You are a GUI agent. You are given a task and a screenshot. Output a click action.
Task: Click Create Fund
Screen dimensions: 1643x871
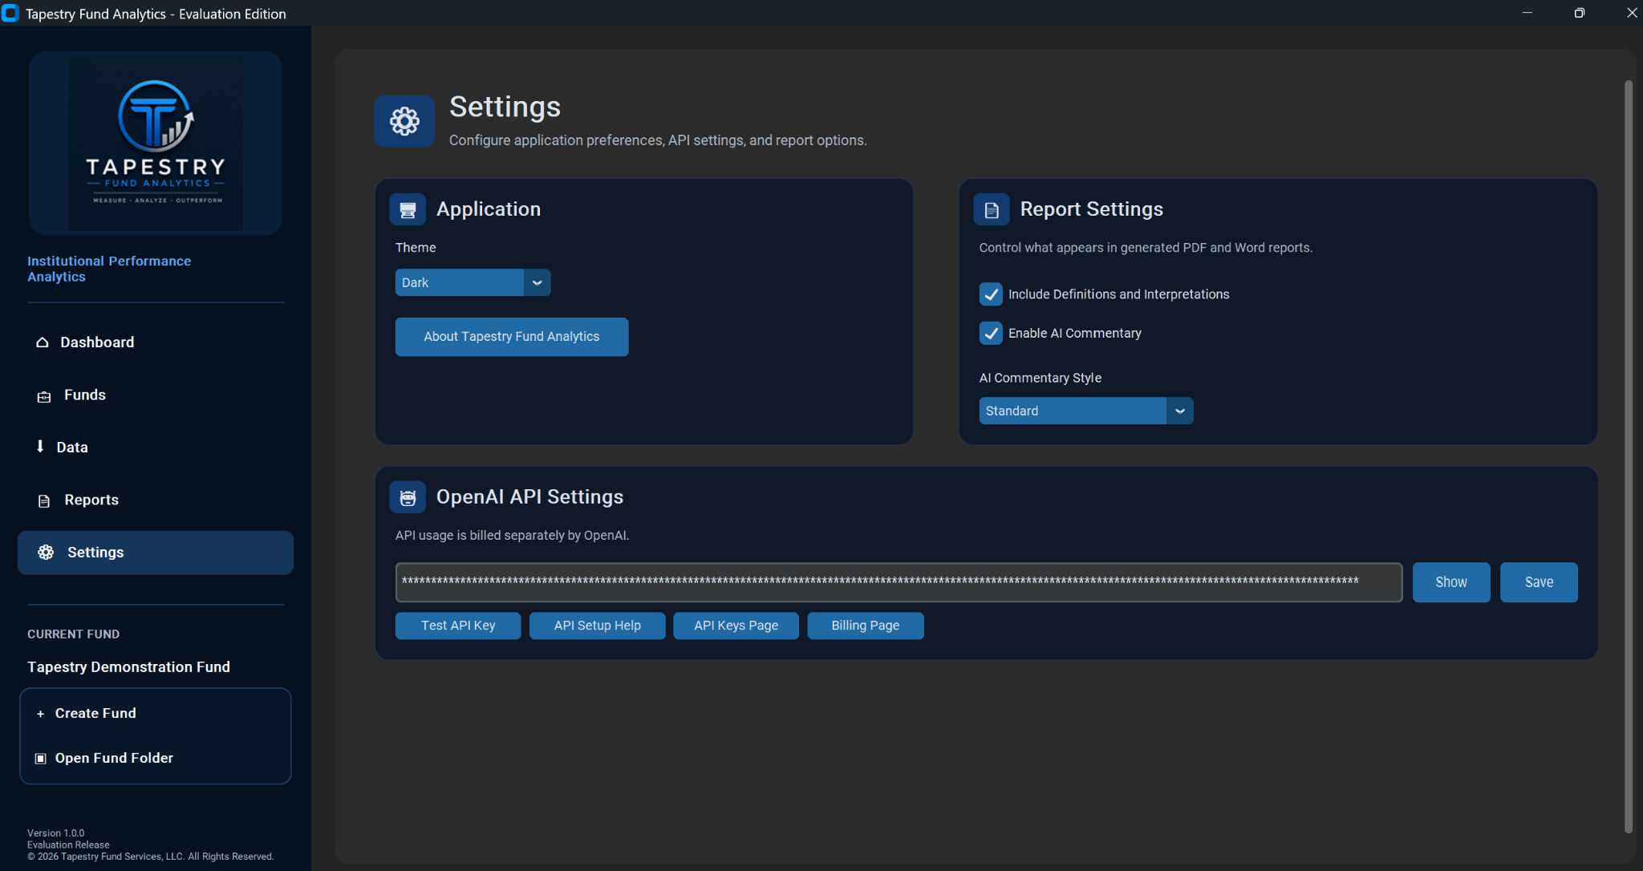[x=156, y=714]
